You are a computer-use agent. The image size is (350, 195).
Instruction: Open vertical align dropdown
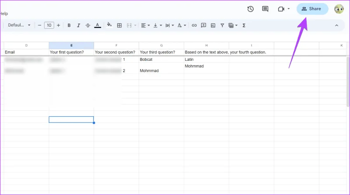pyautogui.click(x=157, y=25)
